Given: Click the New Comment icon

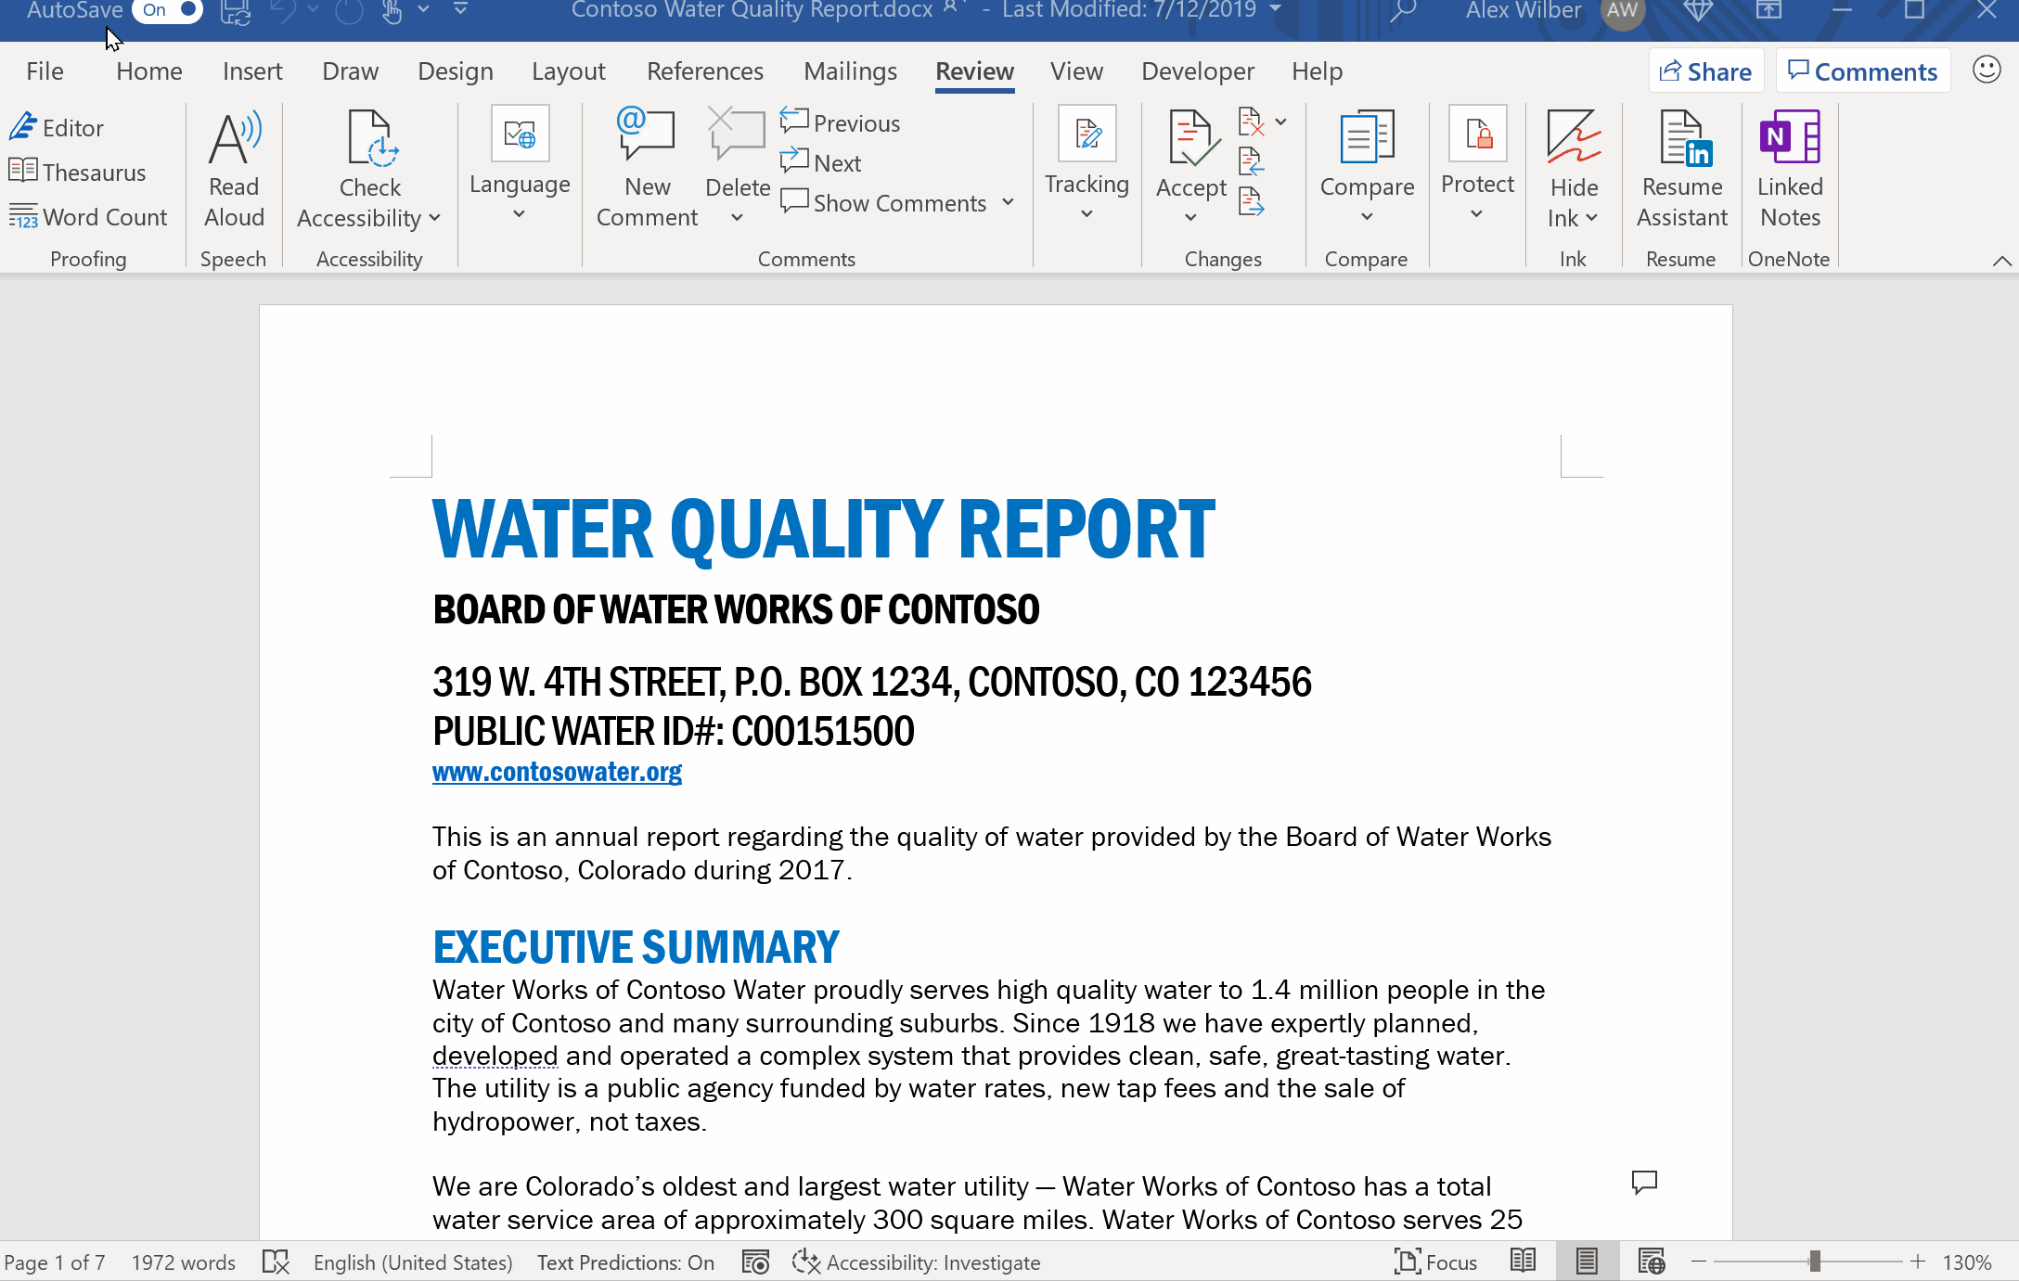Looking at the screenshot, I should click(x=646, y=135).
